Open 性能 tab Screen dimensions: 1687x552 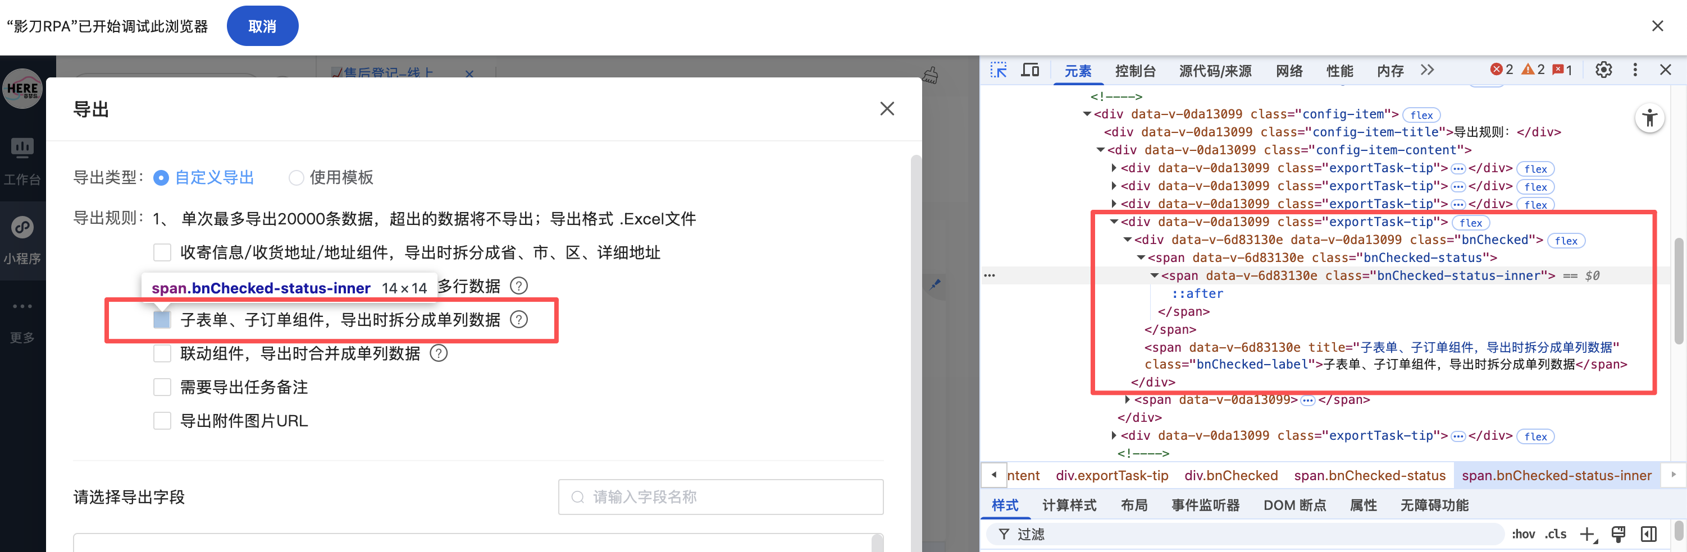1339,71
